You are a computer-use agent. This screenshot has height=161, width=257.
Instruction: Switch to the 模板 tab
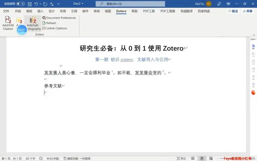29,11
